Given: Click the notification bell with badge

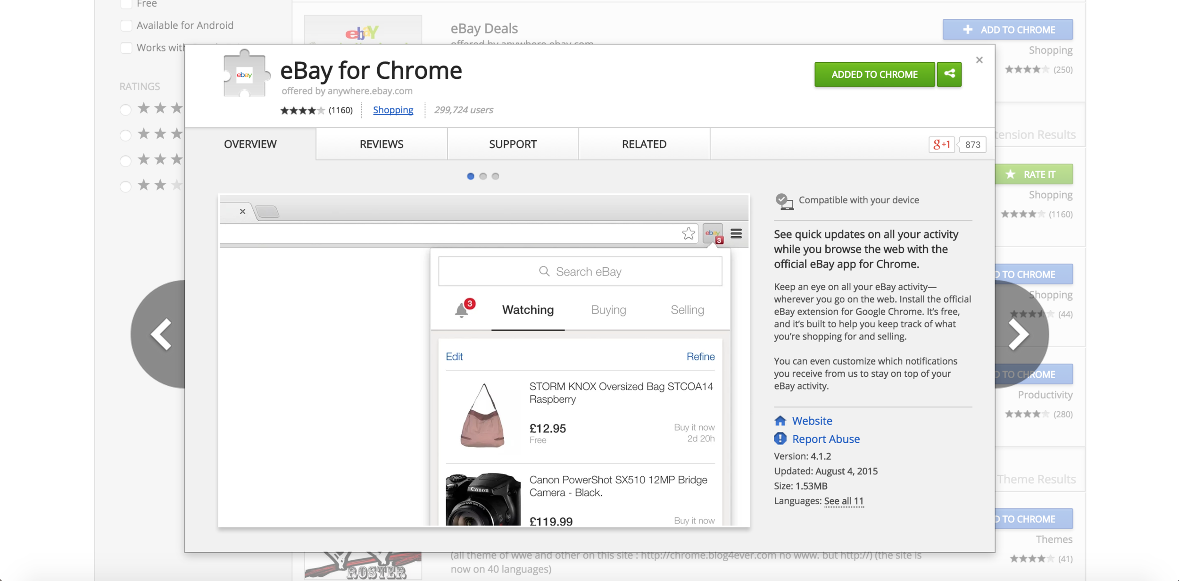Looking at the screenshot, I should click(x=463, y=309).
